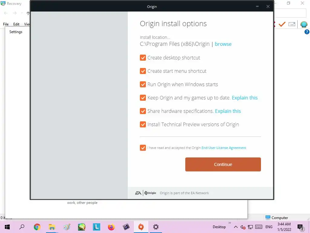310x233 pixels.
Task: Expand Desktop toolbar chevron
Action: [x=229, y=223]
